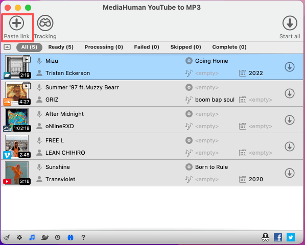Select the artist LEAN CHIHIRO
Image resolution: width=305 pixels, height=245 pixels.
65,153
